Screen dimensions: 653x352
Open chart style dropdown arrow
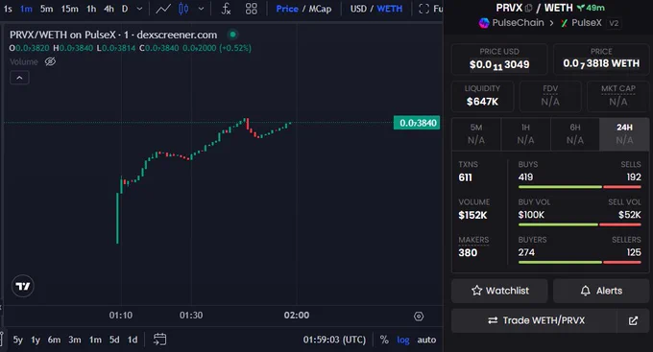201,9
